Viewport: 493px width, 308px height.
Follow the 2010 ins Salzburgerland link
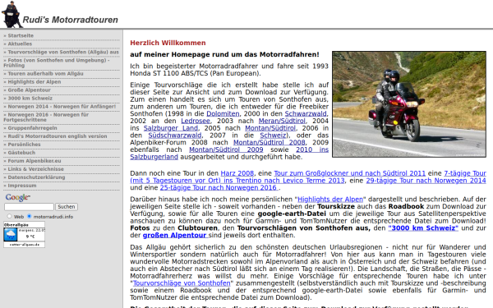(312, 149)
